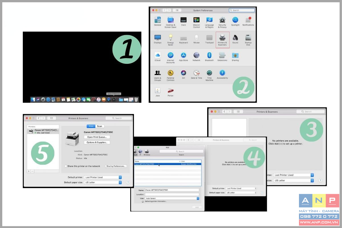Click the plus button below the Printers list
The image size is (342, 228).
coord(29,171)
